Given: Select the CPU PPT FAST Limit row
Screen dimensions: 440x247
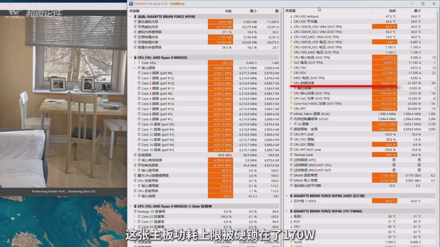Looking at the screenshot, I should coord(361,150).
